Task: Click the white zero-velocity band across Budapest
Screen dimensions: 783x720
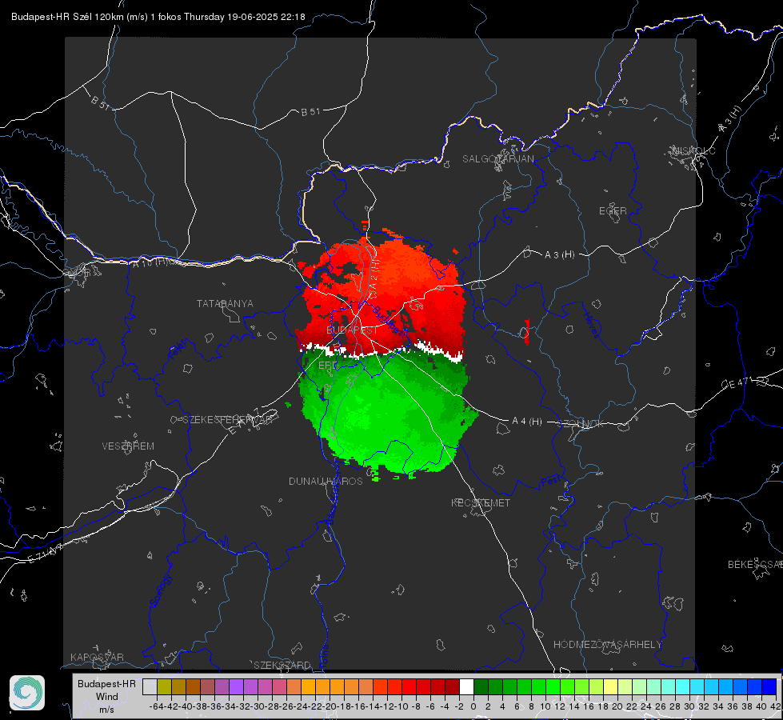Action: click(382, 351)
